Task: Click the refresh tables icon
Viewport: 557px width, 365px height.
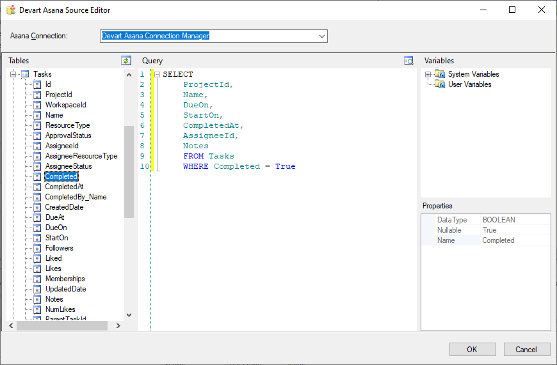Action: click(126, 61)
